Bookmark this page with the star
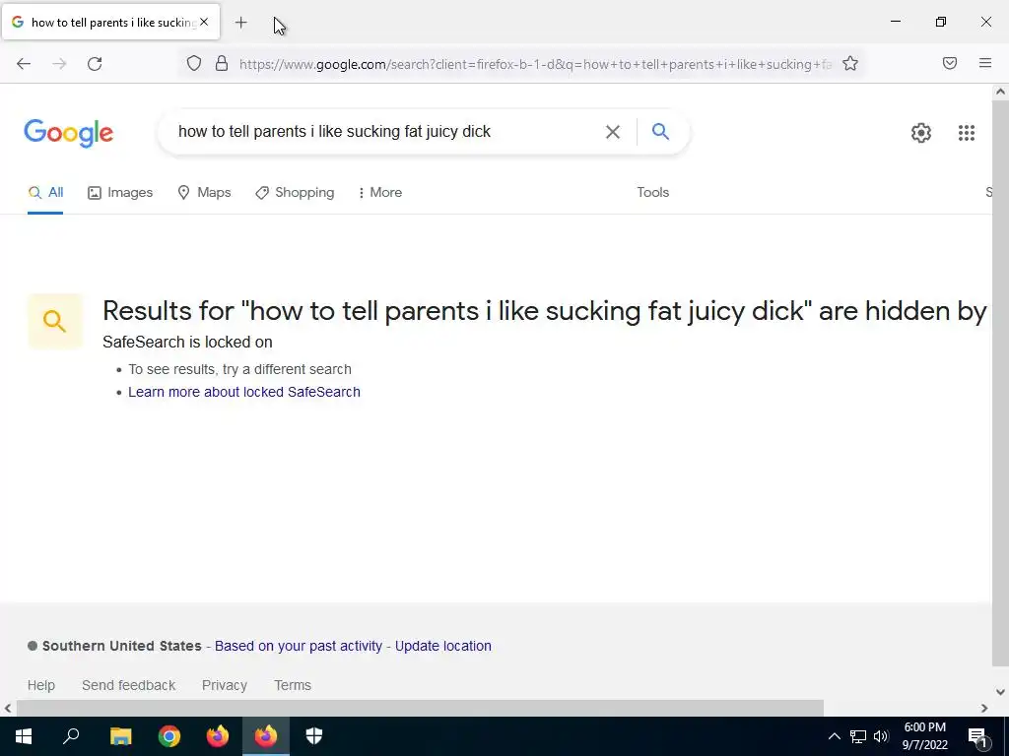 point(850,63)
